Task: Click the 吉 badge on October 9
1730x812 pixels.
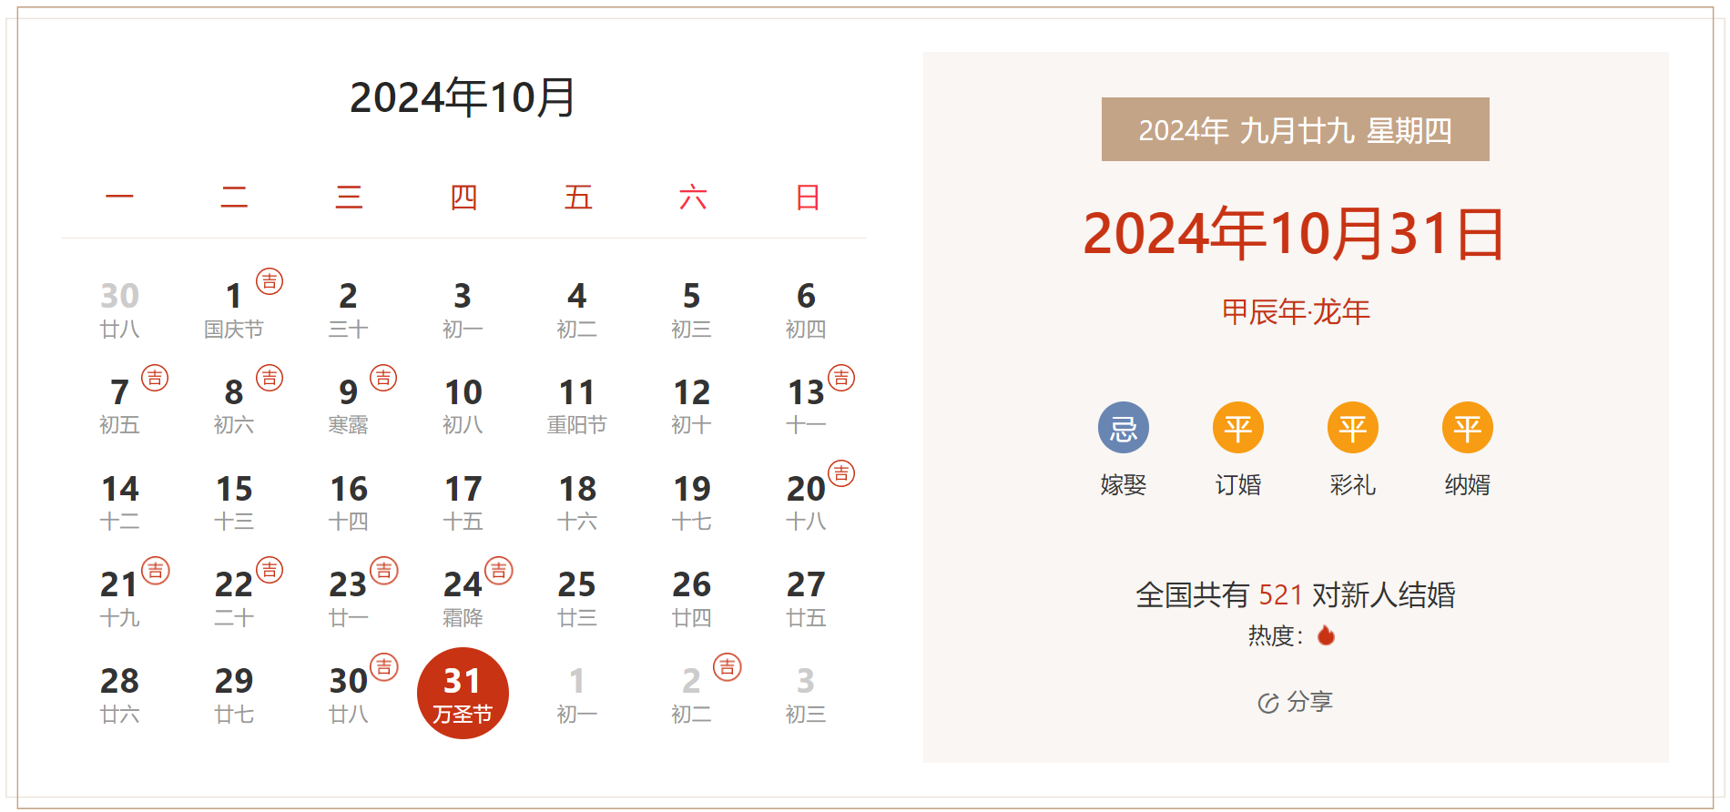Action: pos(383,378)
